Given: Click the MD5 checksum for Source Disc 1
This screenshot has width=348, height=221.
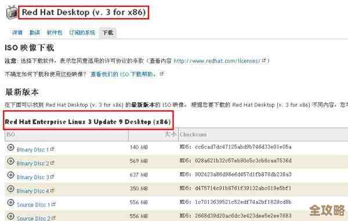Looking at the screenshot, I should point(235,202).
